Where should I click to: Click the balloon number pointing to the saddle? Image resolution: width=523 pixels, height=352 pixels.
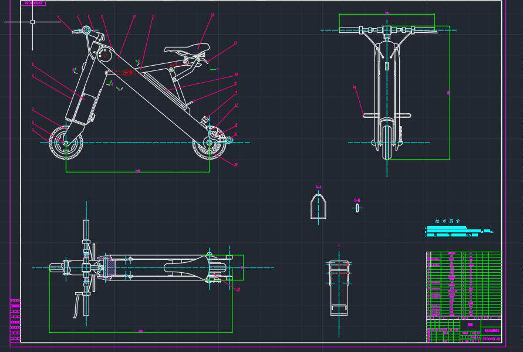click(x=212, y=15)
